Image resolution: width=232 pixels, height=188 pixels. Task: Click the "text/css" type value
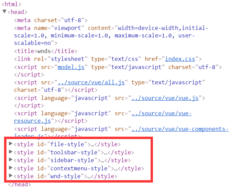(124, 59)
